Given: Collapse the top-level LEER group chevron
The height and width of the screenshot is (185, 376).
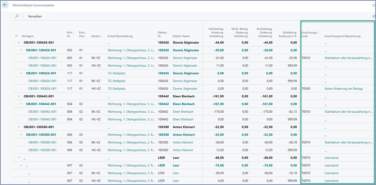Looking at the screenshot, I should click(x=19, y=158).
